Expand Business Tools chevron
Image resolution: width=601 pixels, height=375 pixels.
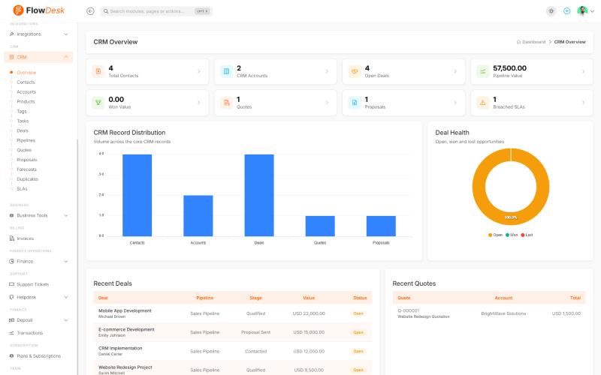click(x=66, y=215)
